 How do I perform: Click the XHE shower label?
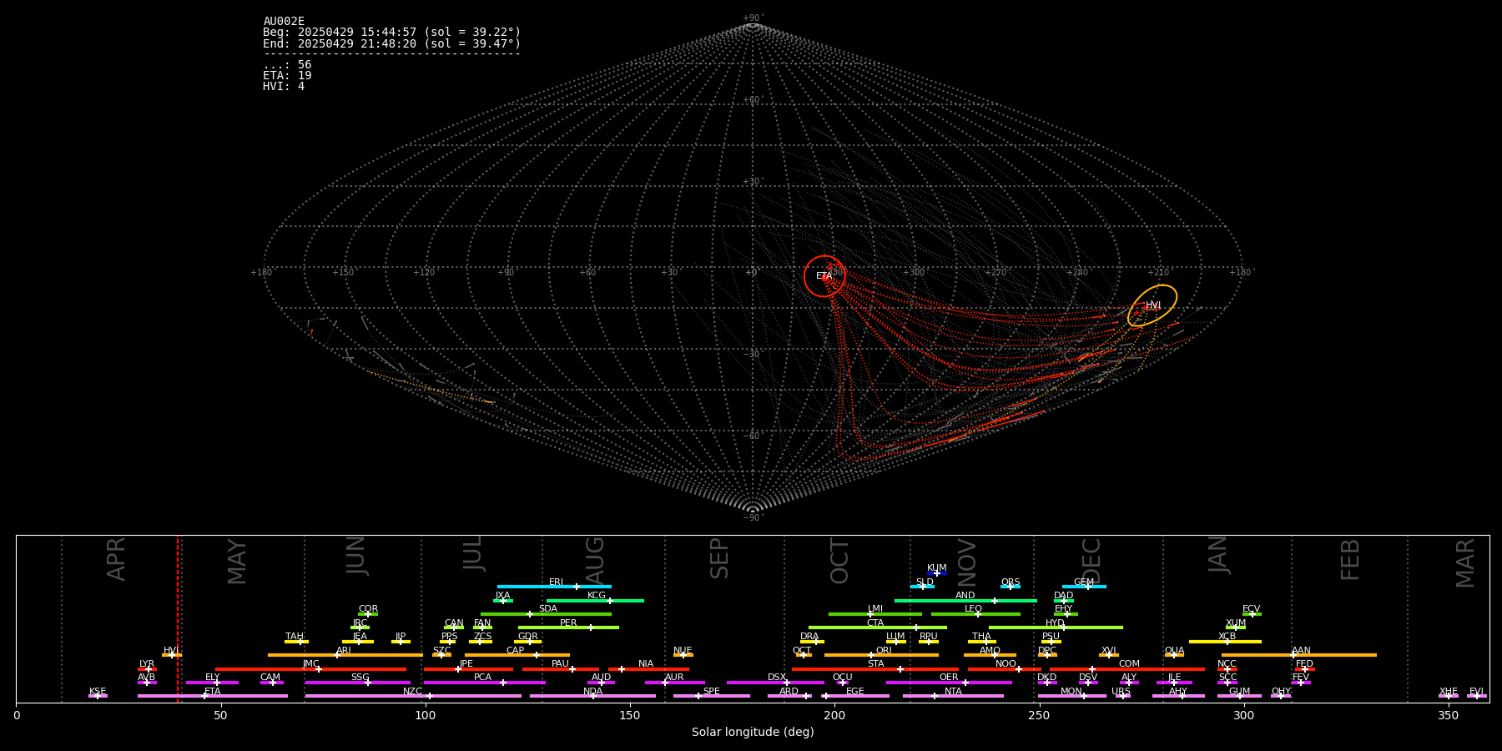pos(1449,692)
